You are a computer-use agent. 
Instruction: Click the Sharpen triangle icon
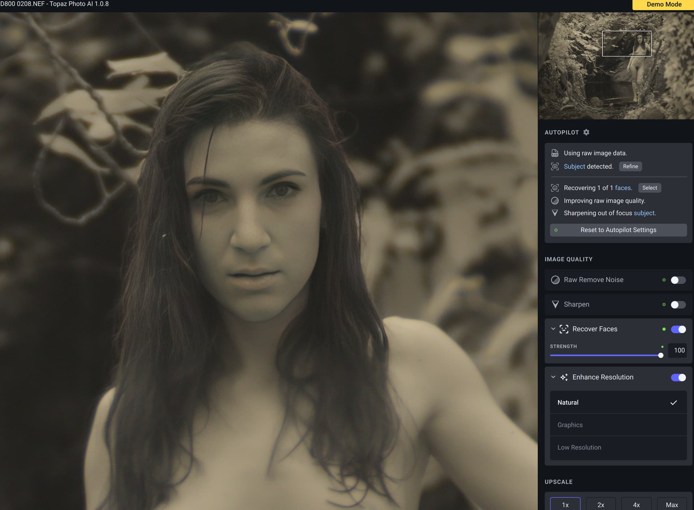point(555,304)
